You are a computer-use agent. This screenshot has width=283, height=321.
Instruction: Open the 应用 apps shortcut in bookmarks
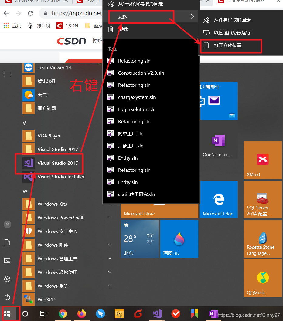(x=12, y=25)
